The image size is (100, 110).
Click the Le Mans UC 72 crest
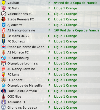(4, 36)
